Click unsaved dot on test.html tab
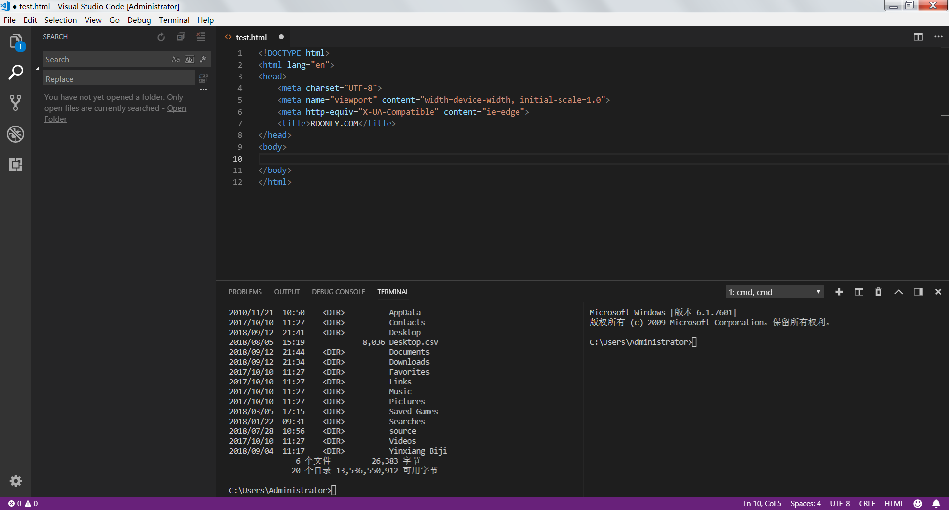 coord(281,37)
